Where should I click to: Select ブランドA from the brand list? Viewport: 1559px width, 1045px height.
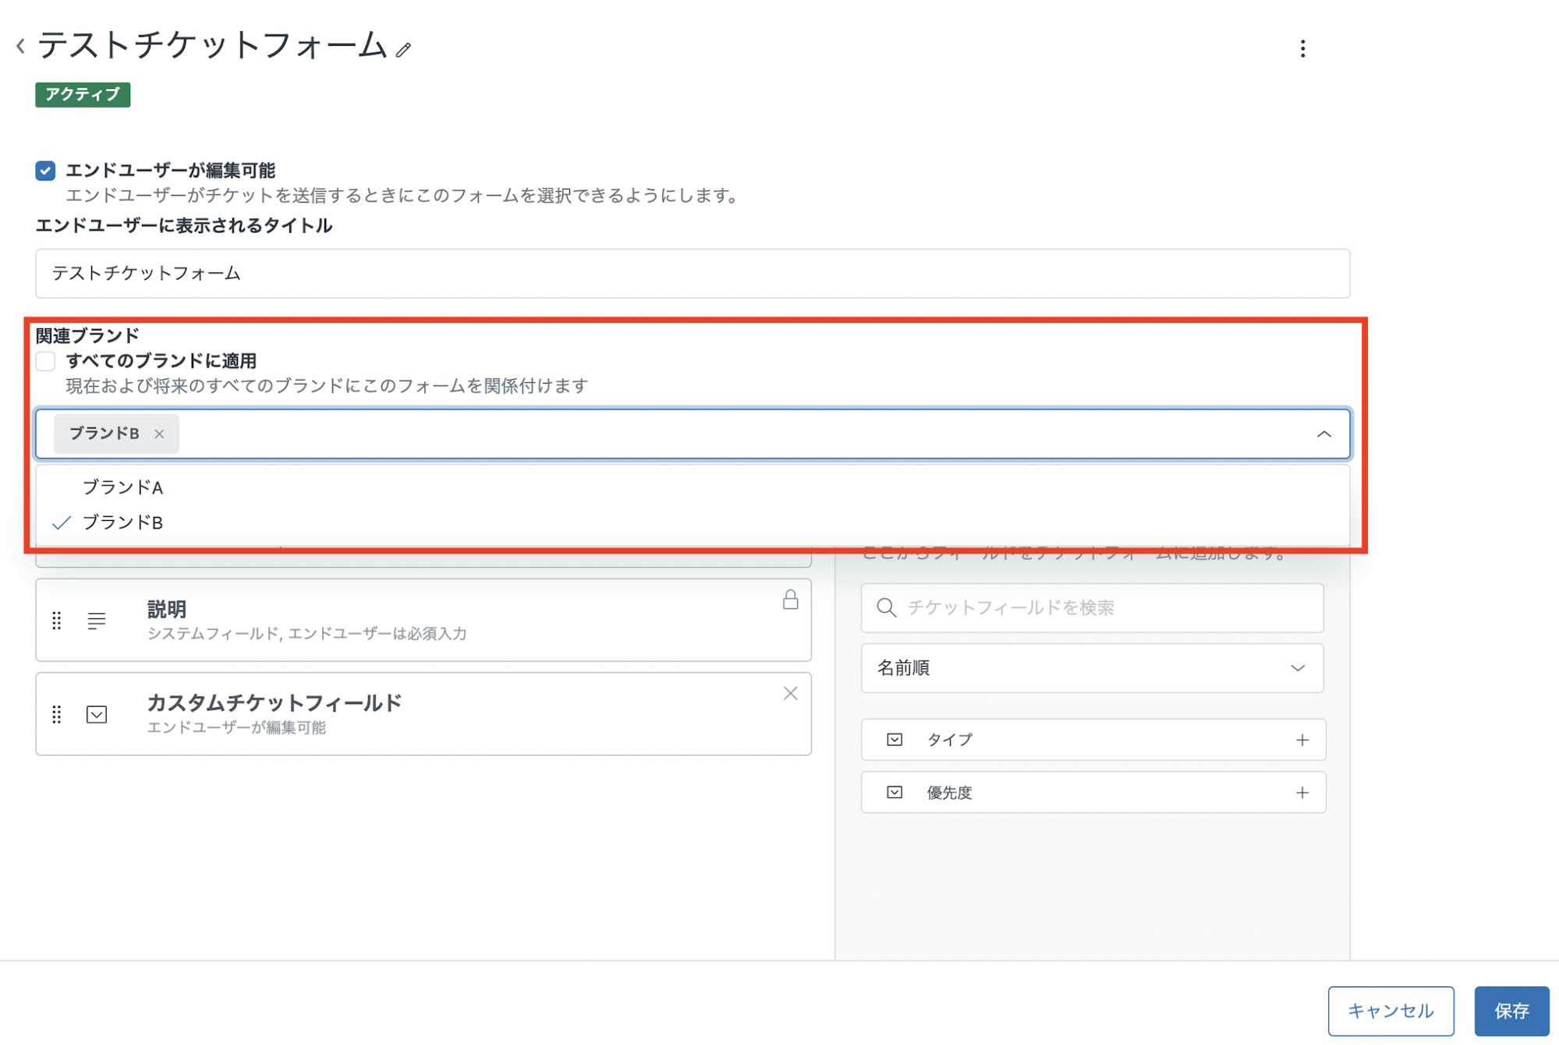(123, 487)
